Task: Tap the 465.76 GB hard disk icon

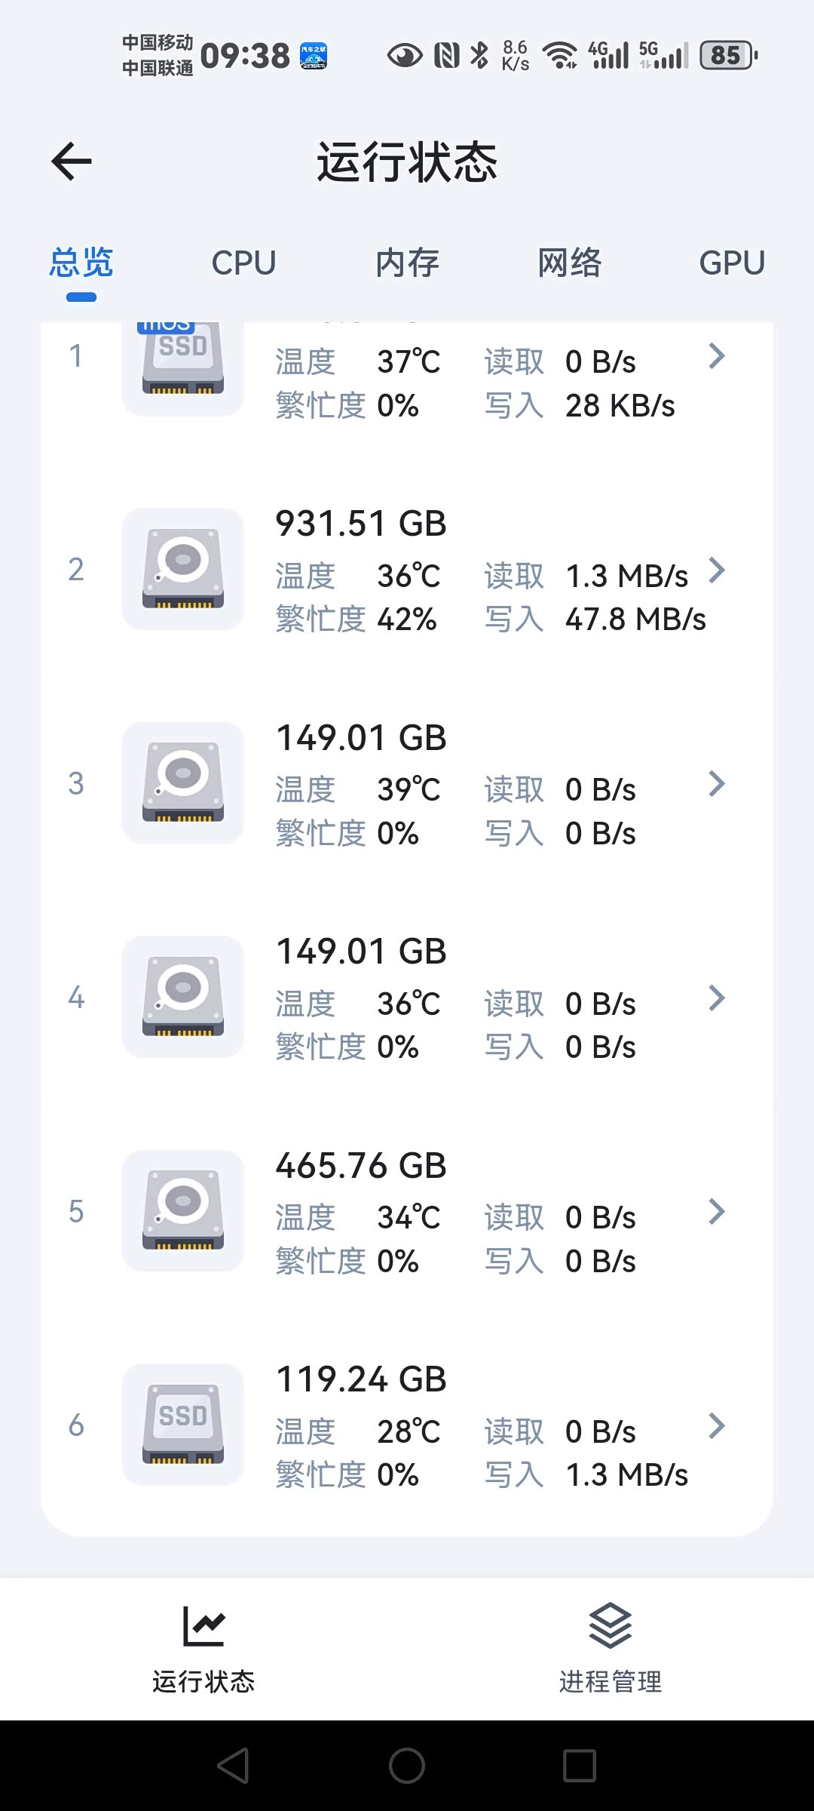Action: coord(183,1210)
